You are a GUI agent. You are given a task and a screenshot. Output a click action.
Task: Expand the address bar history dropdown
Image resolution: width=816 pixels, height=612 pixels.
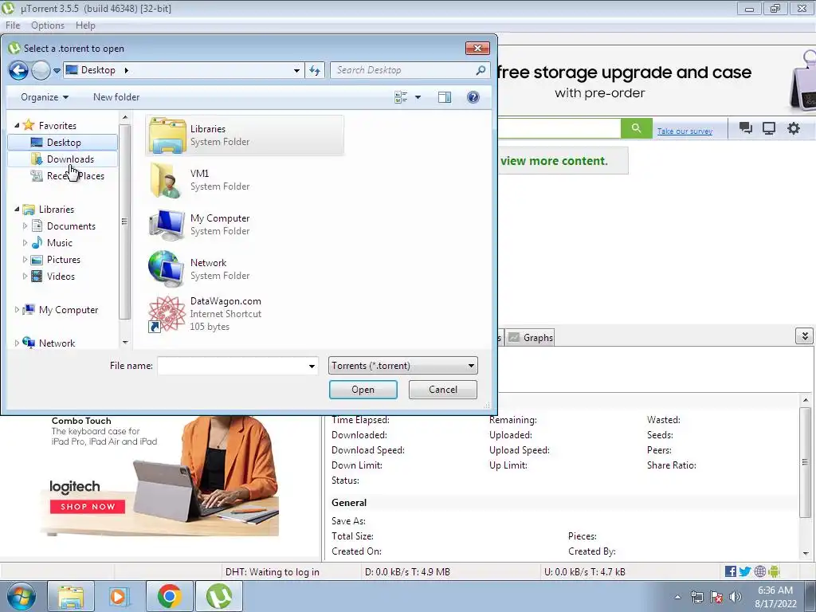pos(296,70)
